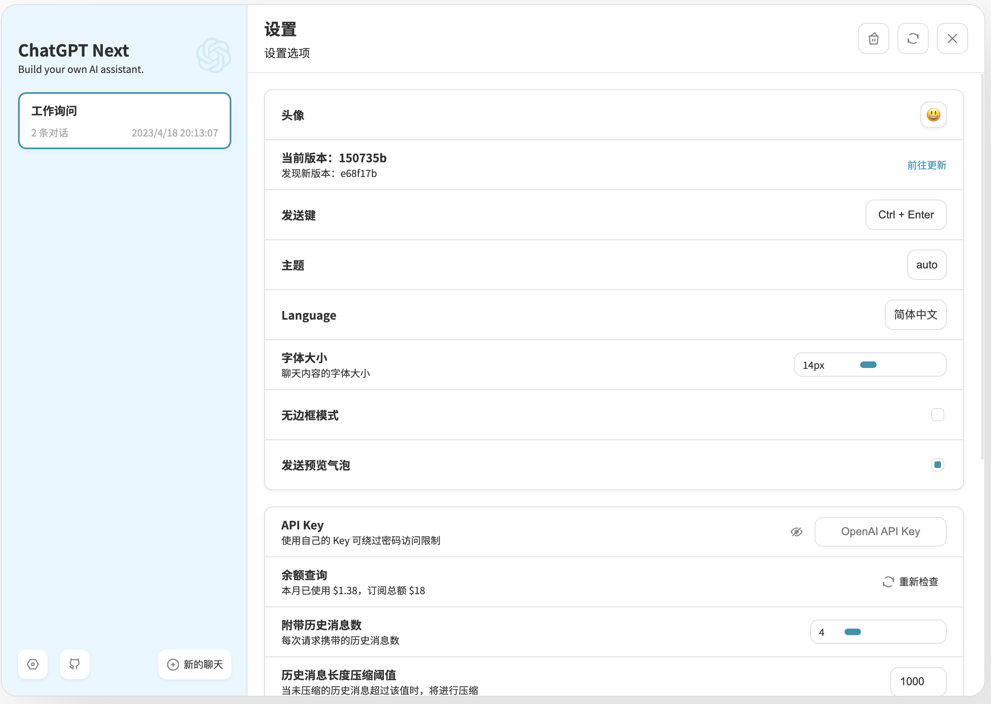
Task: Click the ChatGPT logo in sidebar
Action: point(213,55)
